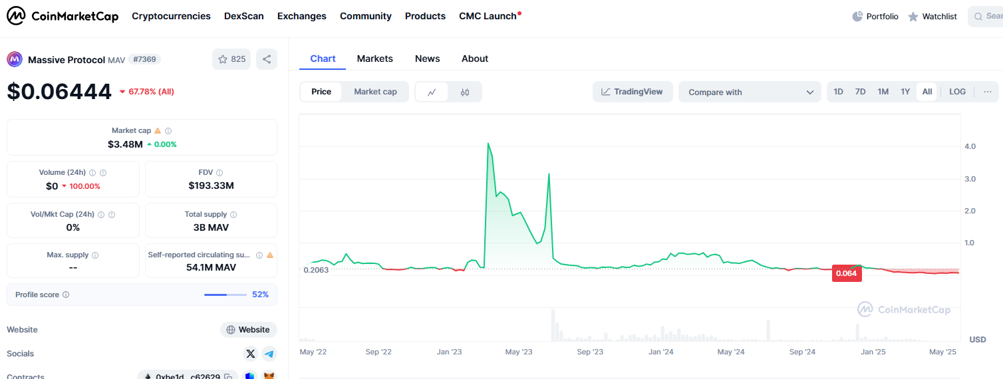Switch to the Markets tab
Screen dimensions: 1003x379
point(375,59)
